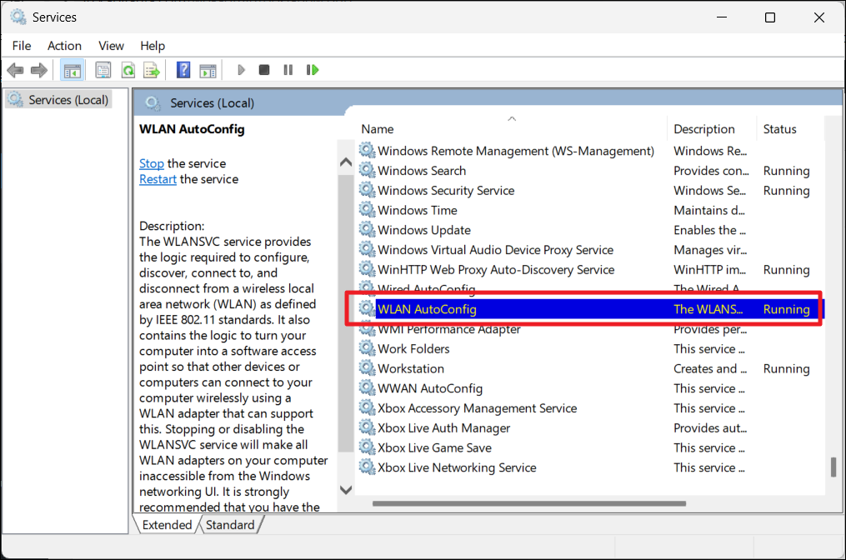The width and height of the screenshot is (846, 560).
Task: Toggle the Show/Hide Console Tree button
Action: 73,70
